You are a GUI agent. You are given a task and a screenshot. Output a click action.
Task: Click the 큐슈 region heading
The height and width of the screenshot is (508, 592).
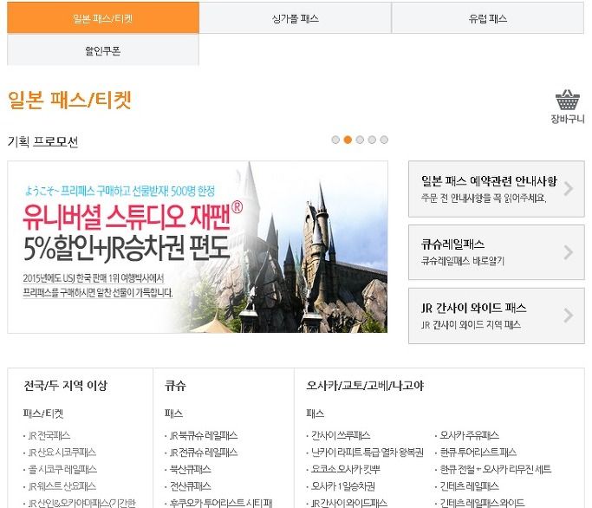tap(176, 386)
